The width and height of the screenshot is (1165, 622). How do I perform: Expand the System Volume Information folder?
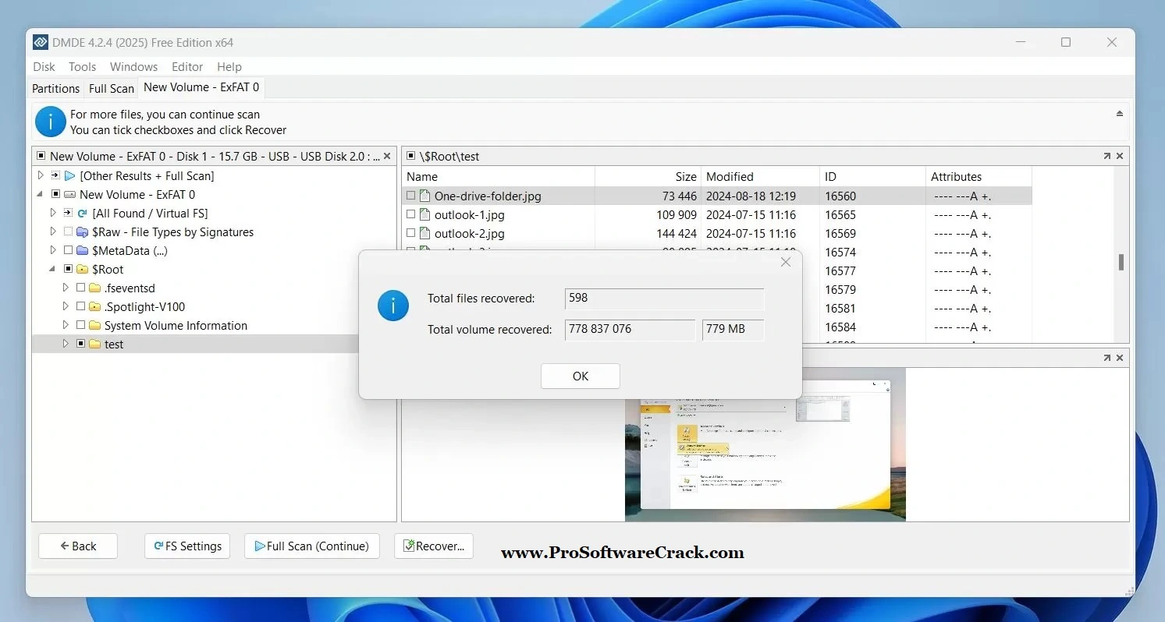(x=66, y=326)
